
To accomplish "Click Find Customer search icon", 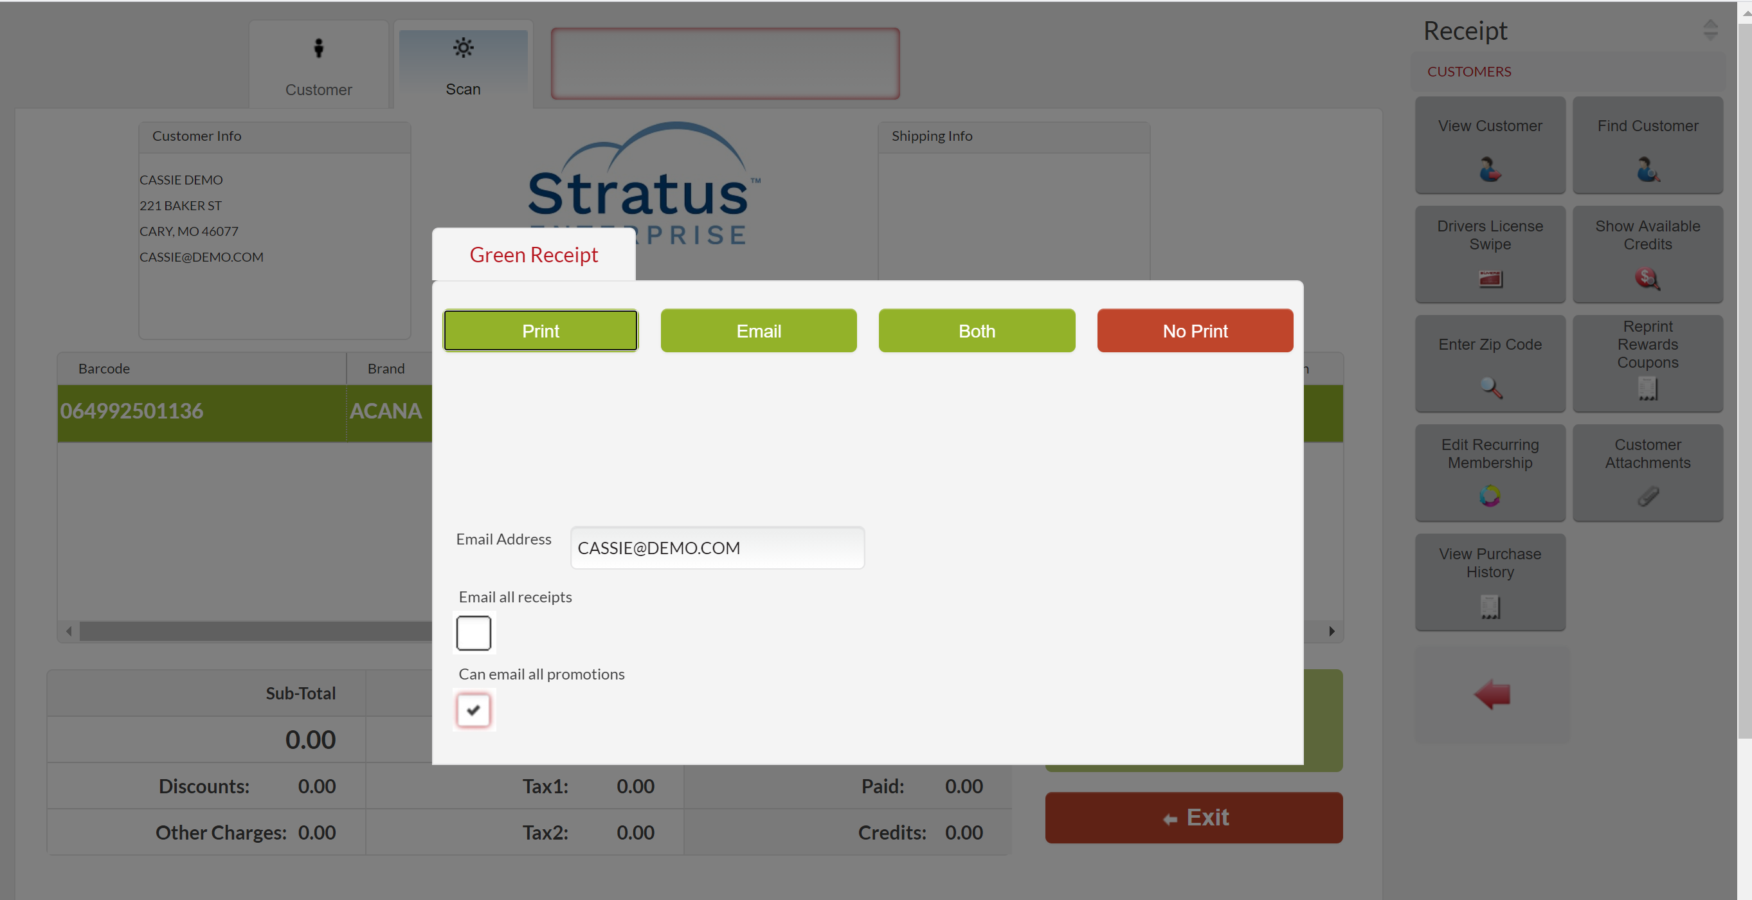I will coord(1647,168).
